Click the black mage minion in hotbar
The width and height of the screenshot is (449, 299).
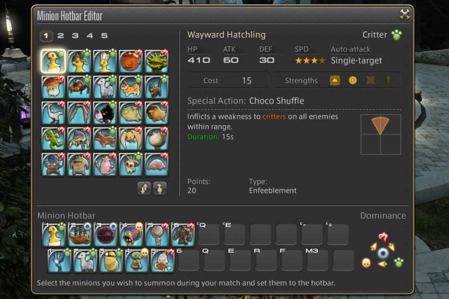(131, 234)
